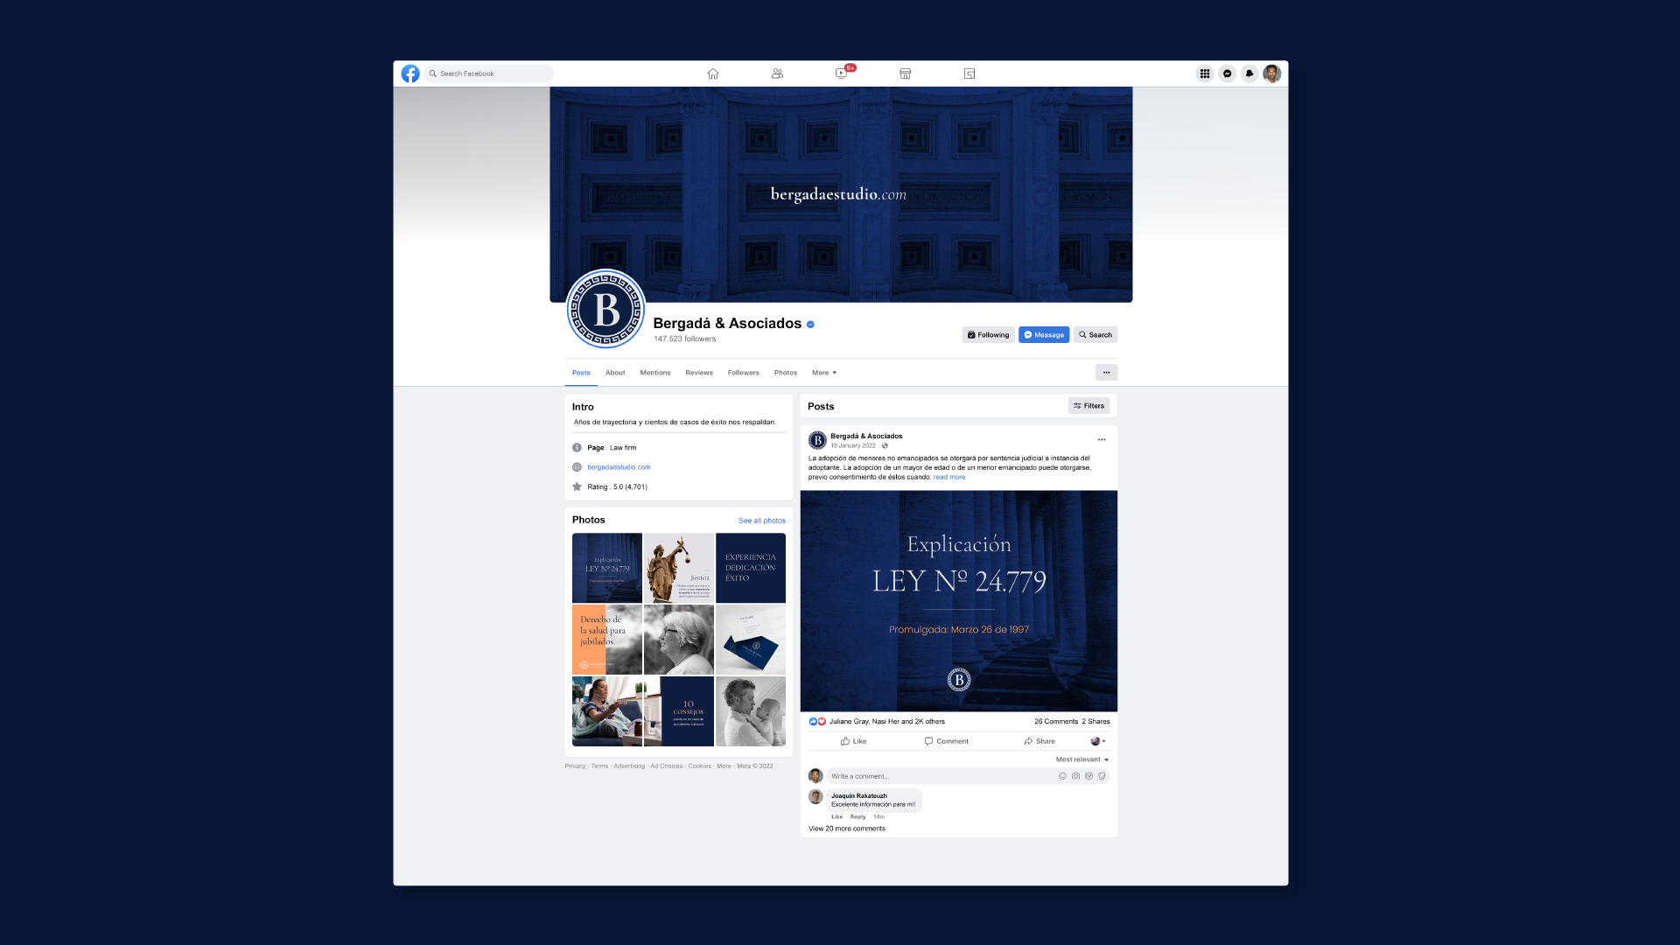1680x945 pixels.
Task: Open the Explicación LEY Nº 24.779 post image
Action: (959, 601)
